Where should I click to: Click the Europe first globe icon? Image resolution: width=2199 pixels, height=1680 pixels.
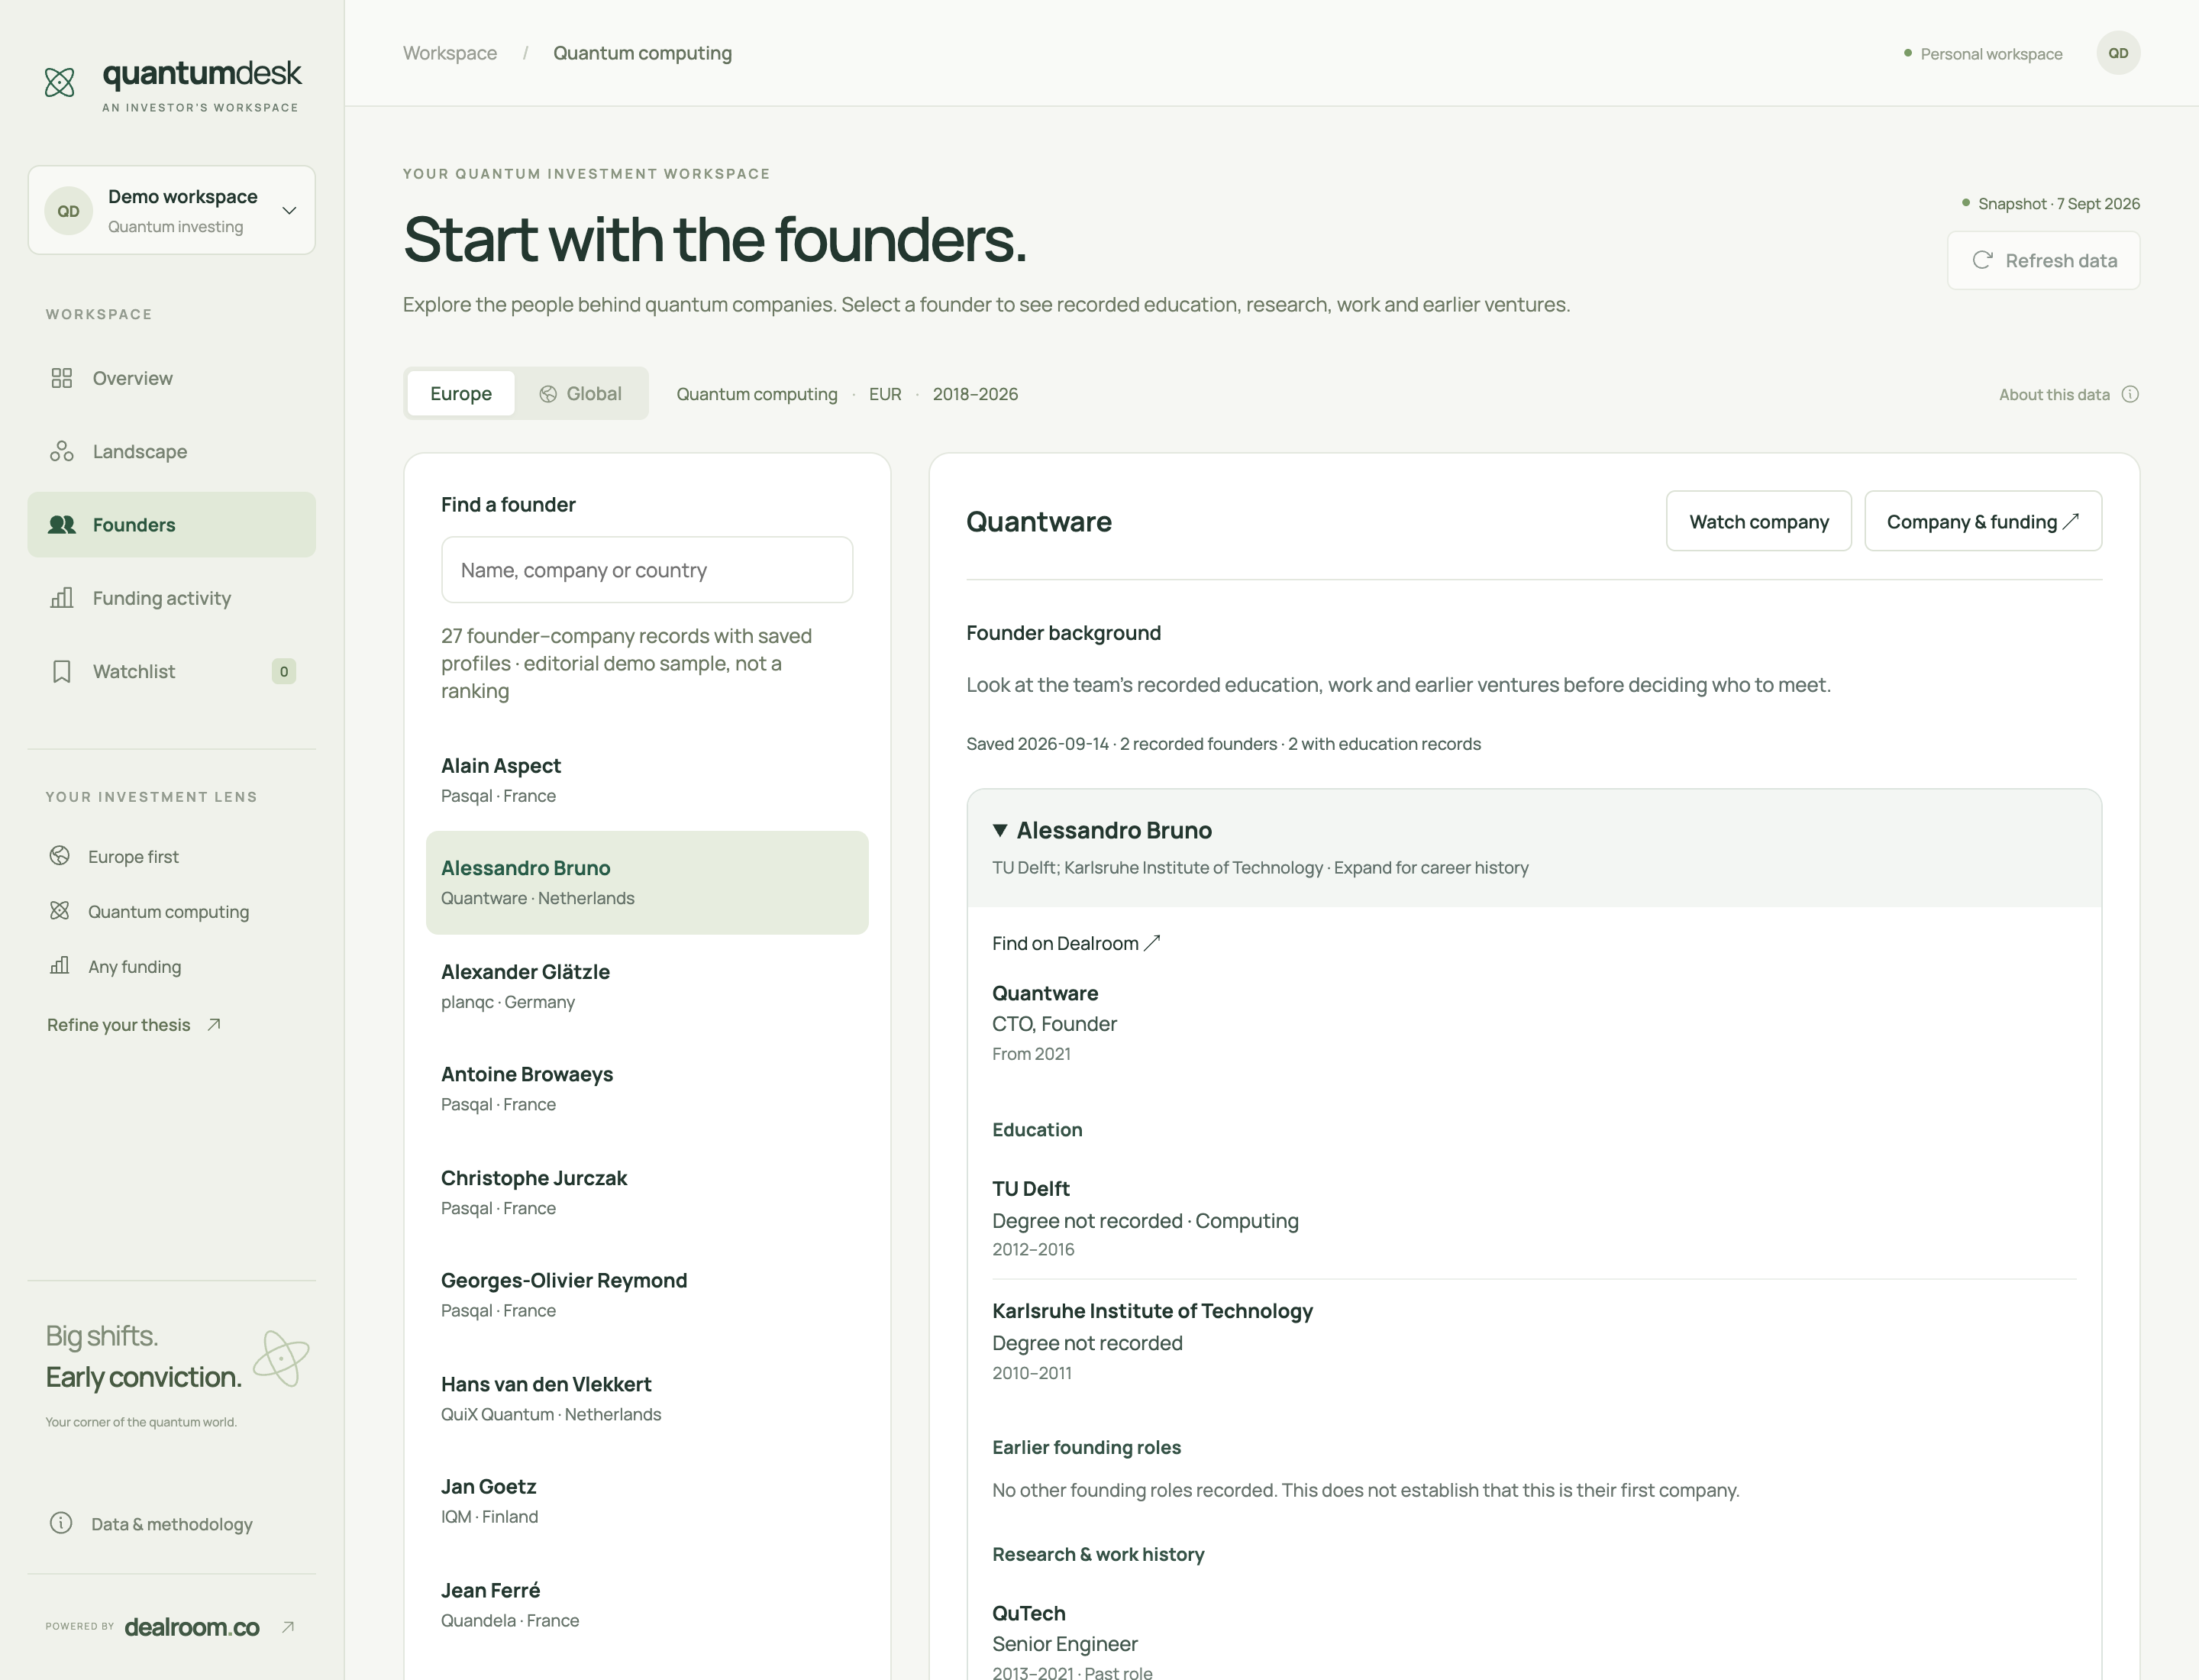(x=60, y=856)
